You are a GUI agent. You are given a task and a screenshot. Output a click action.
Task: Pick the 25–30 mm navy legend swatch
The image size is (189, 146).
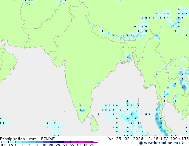pos(60,142)
